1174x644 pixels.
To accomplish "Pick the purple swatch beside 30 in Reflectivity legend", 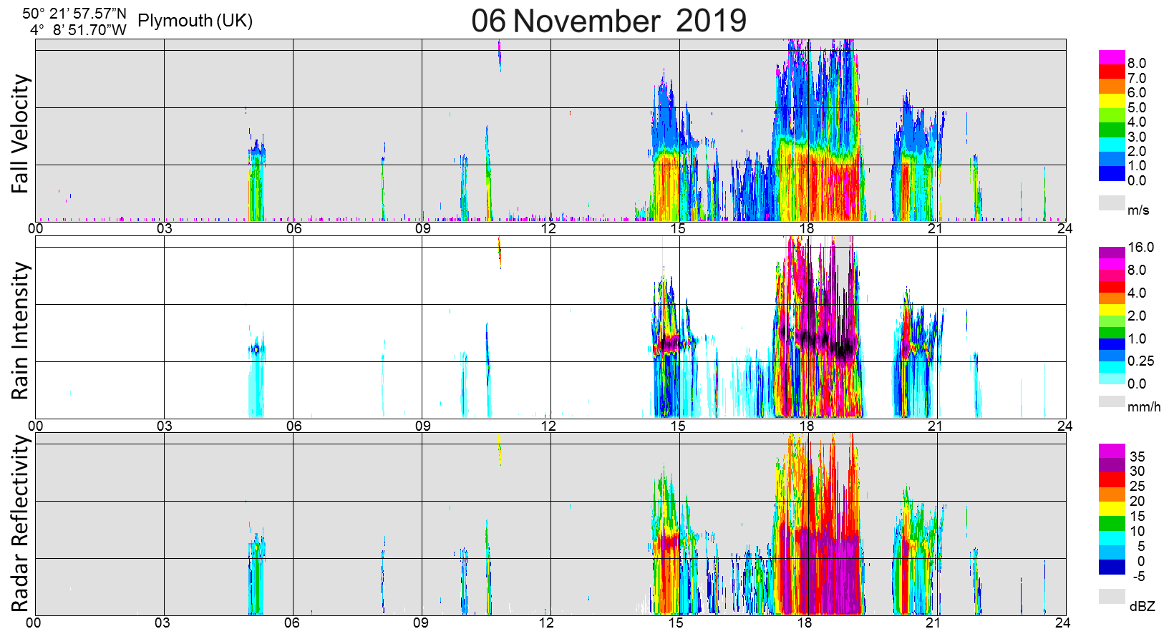I will 1112,465.
